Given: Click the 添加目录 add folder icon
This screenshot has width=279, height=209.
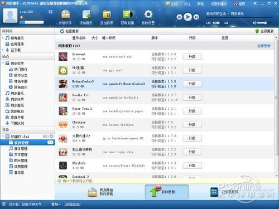Looking at the screenshot, I should coord(107,17).
